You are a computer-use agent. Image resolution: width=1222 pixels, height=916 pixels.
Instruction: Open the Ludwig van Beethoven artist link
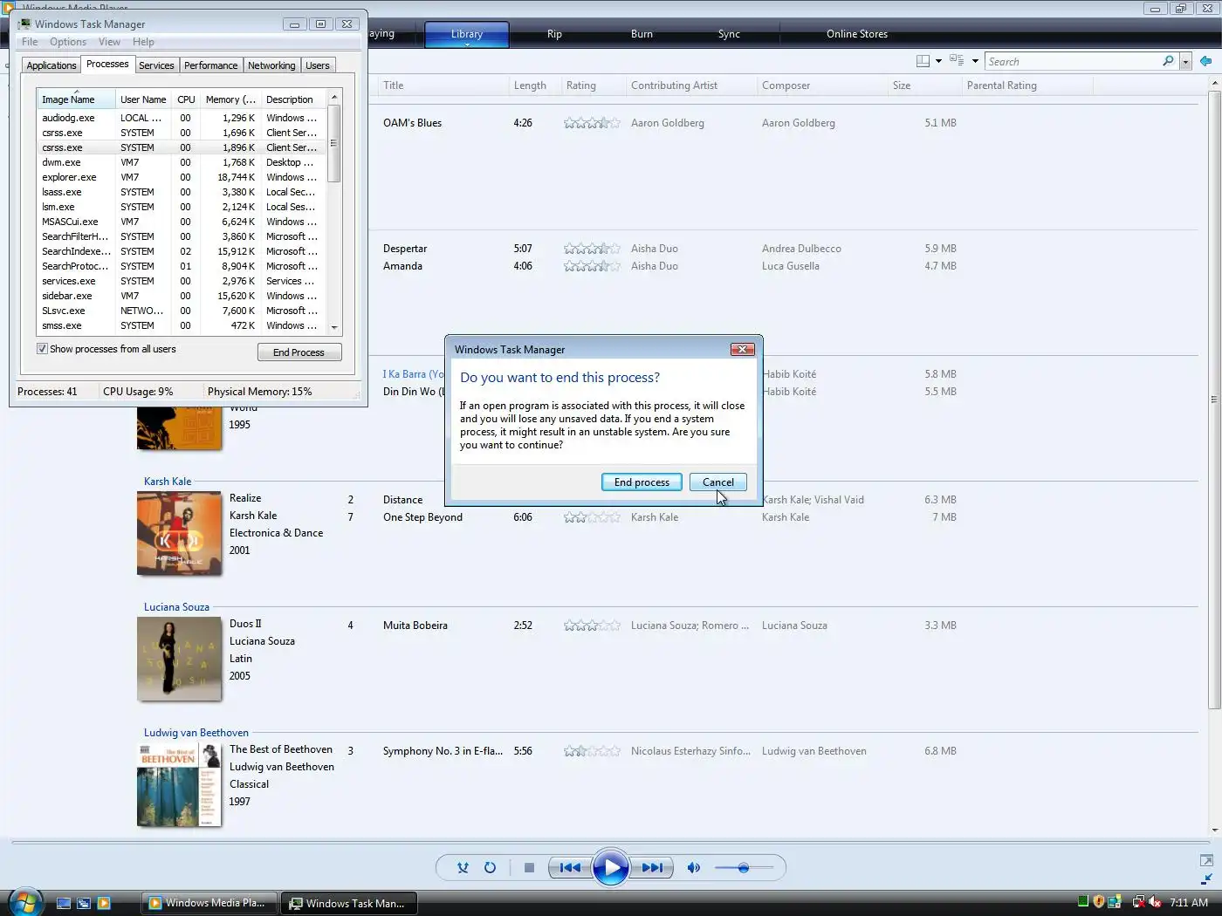[196, 733]
